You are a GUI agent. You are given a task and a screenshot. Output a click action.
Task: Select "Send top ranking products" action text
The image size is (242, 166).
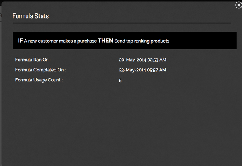tap(142, 41)
